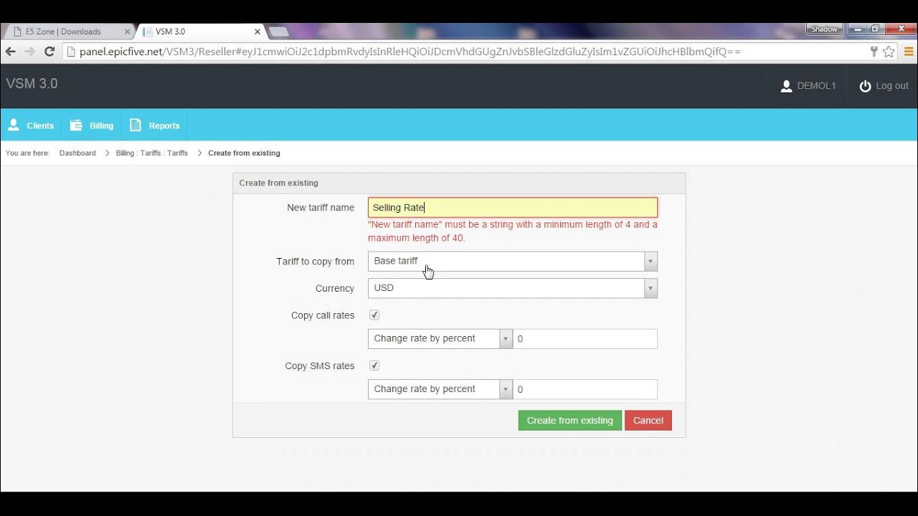
Task: Open the Chrome menu hamburger icon
Action: tap(908, 52)
